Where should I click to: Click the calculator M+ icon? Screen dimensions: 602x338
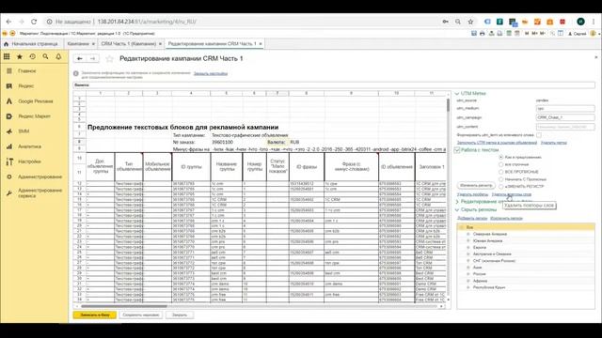pyautogui.click(x=534, y=34)
